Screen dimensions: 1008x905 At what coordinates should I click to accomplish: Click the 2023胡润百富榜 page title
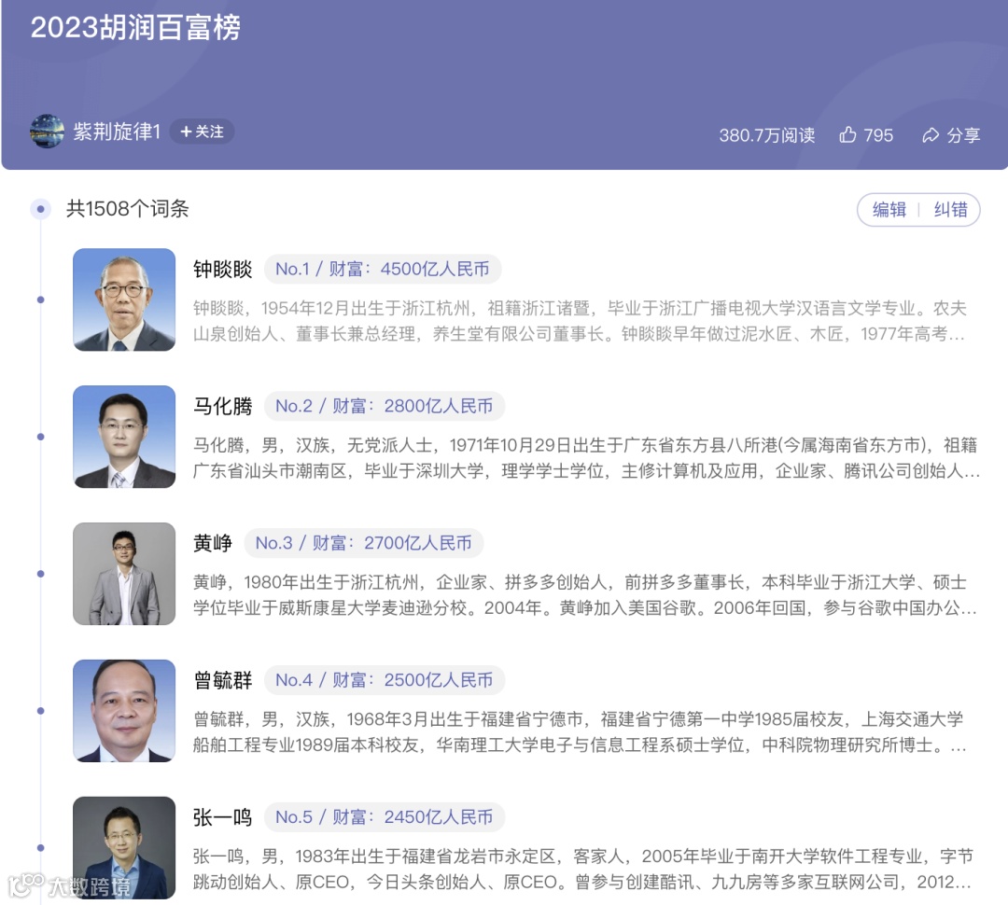(135, 28)
